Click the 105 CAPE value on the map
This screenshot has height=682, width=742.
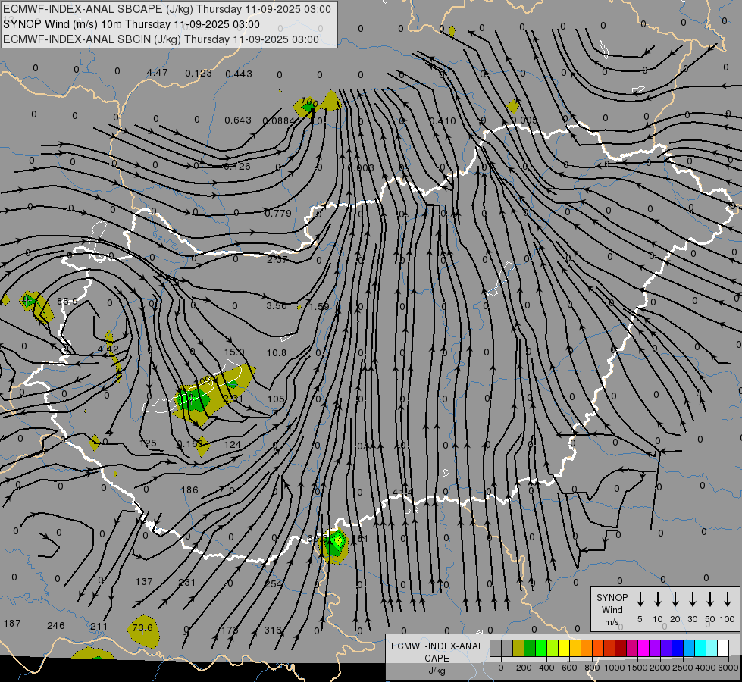(276, 399)
